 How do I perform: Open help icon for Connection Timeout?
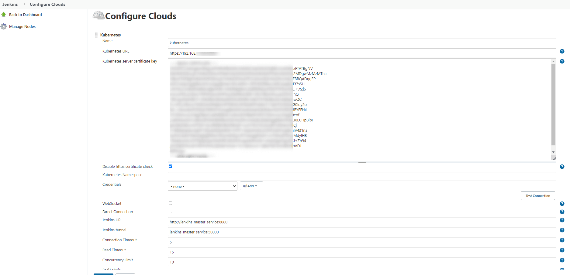(562, 240)
